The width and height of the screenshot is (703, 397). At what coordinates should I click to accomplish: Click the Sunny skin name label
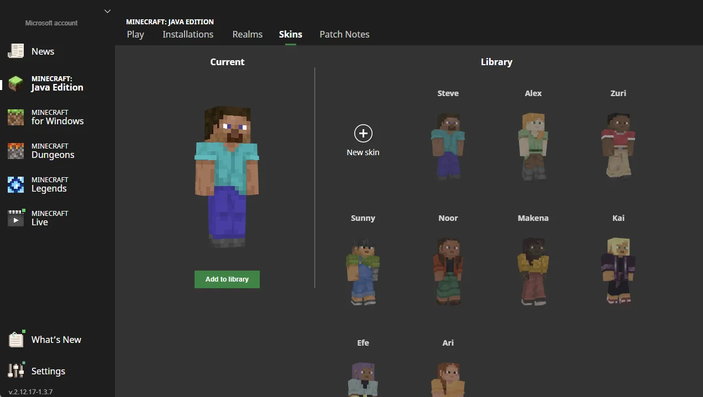coord(363,218)
